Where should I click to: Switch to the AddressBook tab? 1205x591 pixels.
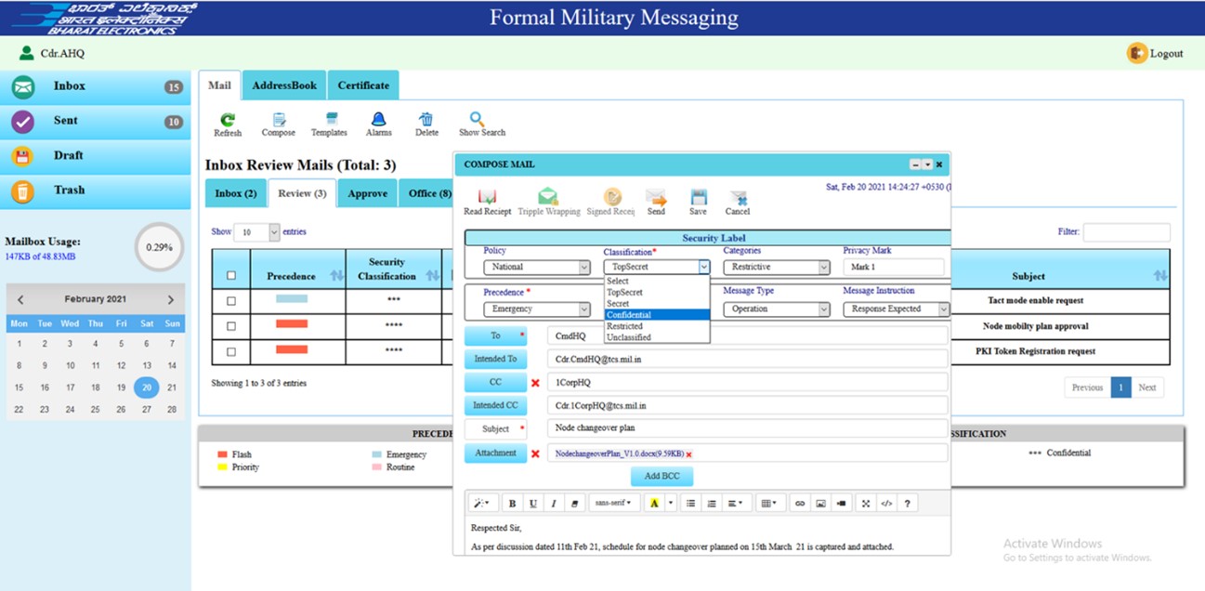click(x=284, y=85)
